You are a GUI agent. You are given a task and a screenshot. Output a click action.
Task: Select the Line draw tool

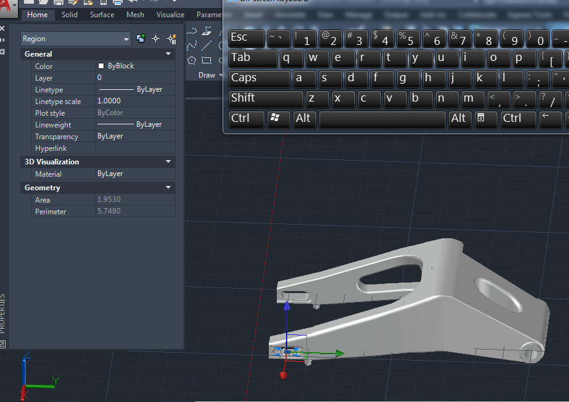point(207,46)
